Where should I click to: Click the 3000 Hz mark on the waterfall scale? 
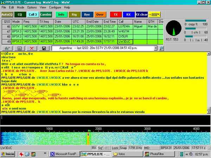147,129
